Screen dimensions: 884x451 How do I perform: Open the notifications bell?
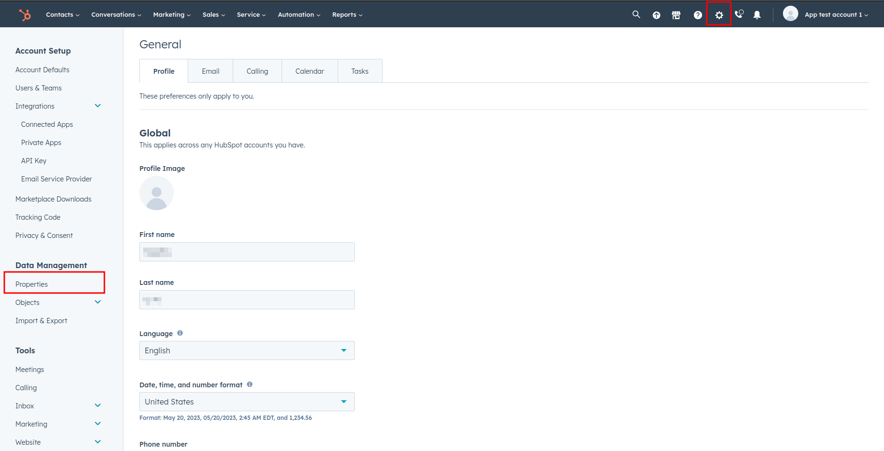[757, 15]
